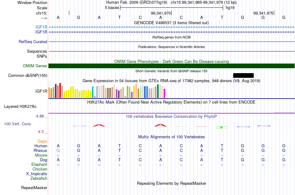Click the Rhesus species label
295x195 pixels.
click(40, 150)
